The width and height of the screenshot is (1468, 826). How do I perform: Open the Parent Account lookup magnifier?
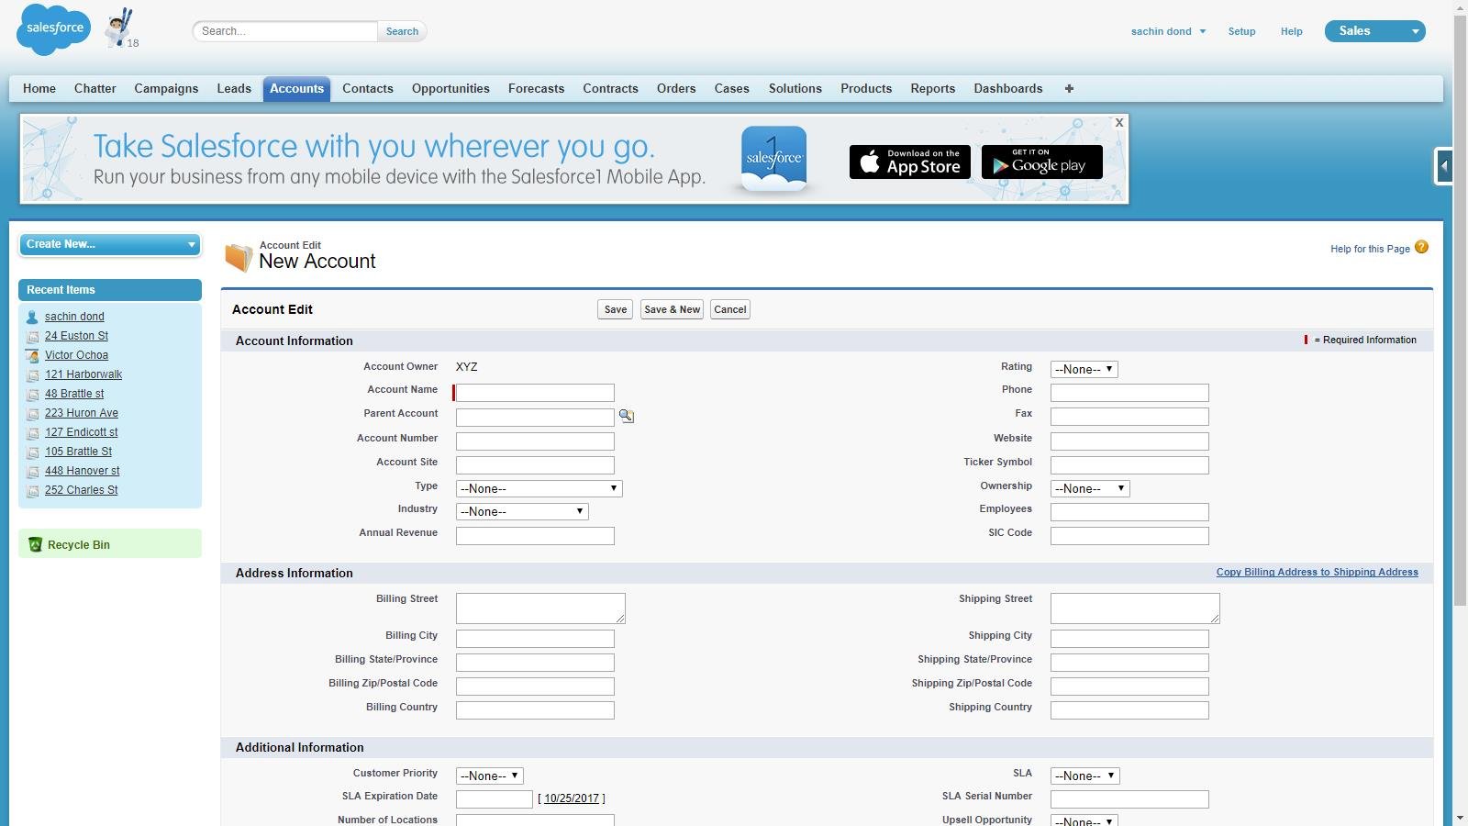pos(627,415)
